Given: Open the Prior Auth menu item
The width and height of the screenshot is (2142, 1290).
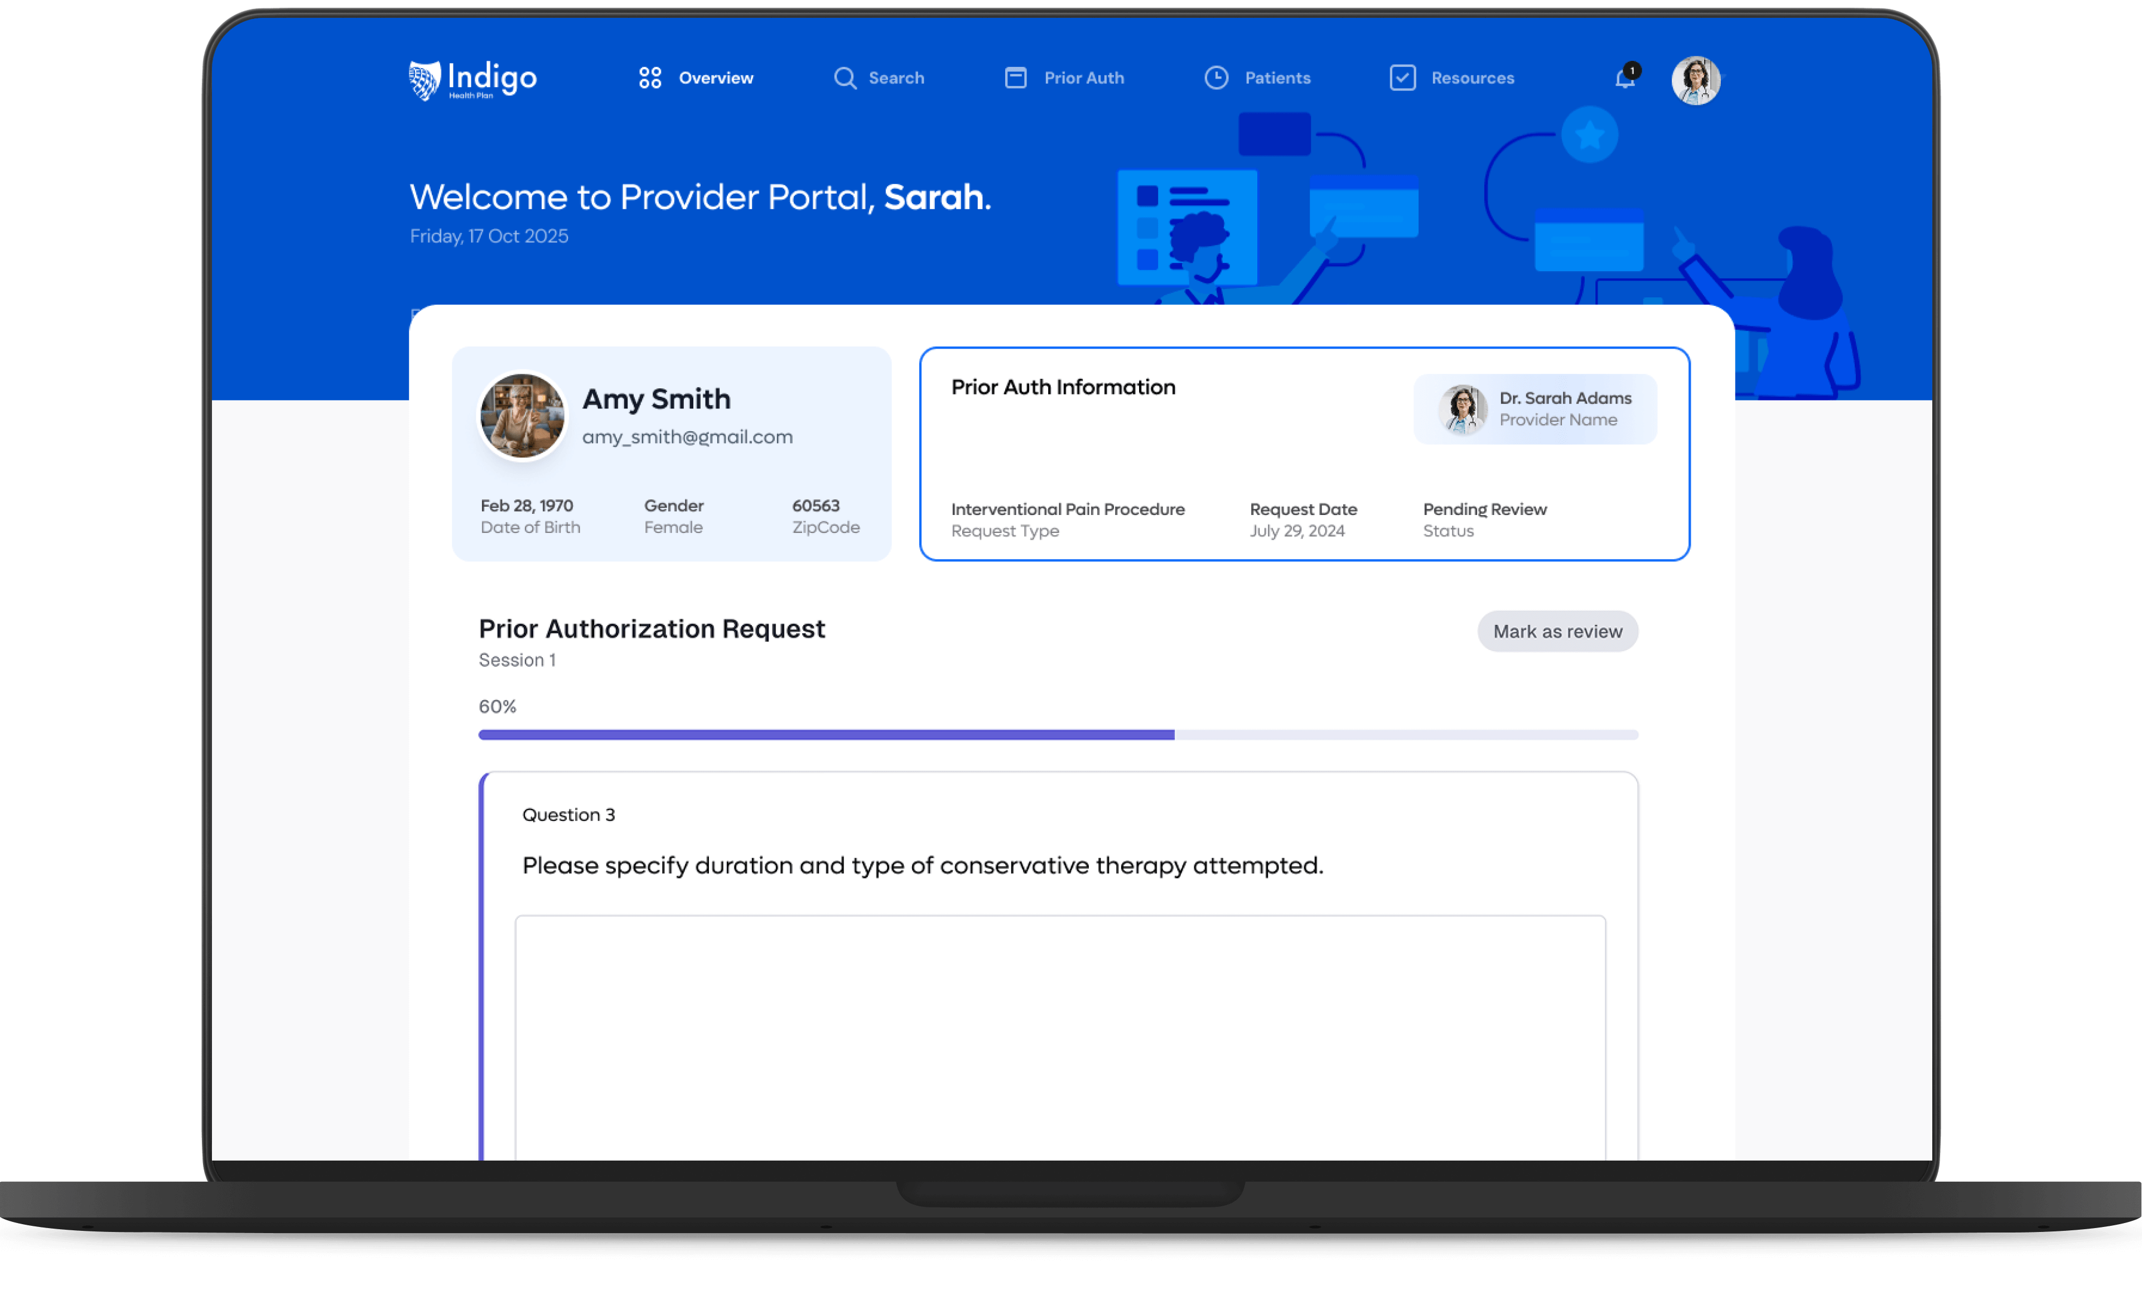Looking at the screenshot, I should [1084, 78].
